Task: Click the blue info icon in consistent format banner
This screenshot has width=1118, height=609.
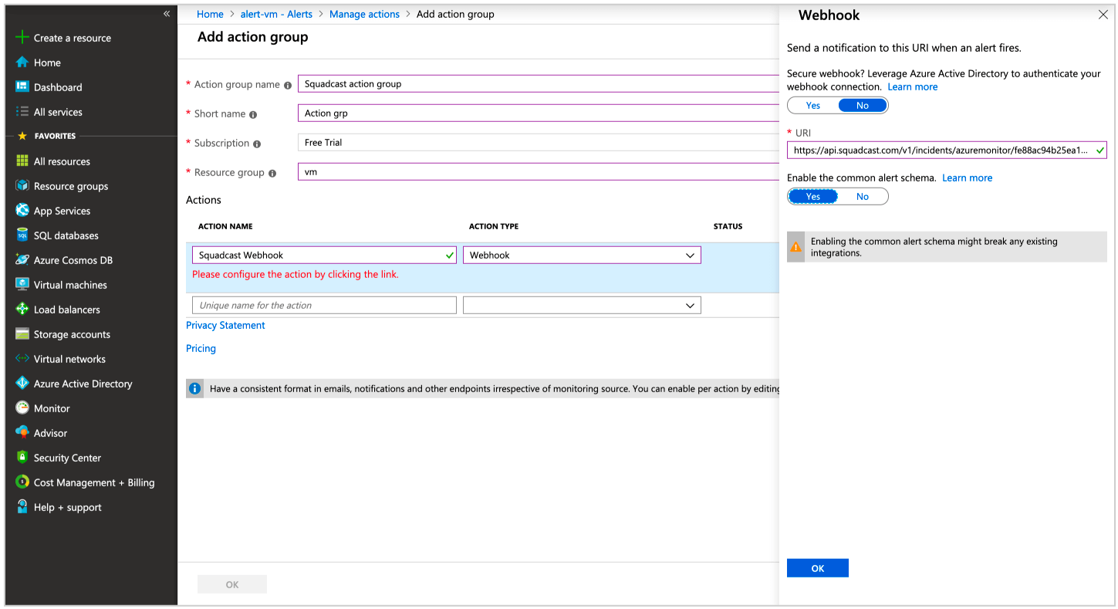Action: click(195, 388)
